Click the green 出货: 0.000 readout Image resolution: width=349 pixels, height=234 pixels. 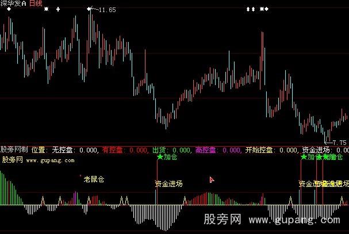171,150
